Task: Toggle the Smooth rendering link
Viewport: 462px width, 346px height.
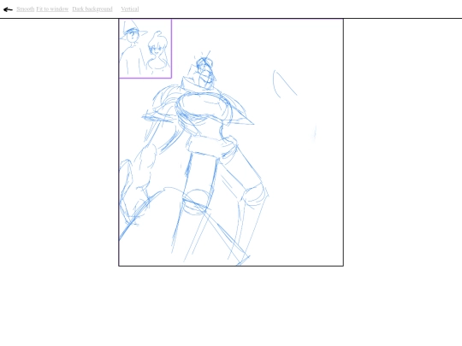Action: click(x=26, y=9)
